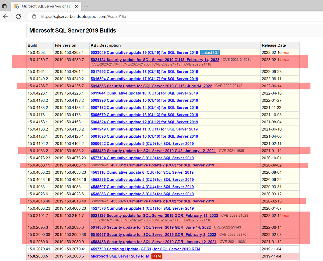This screenshot has height=261, width=323.
Task: Open KB 5023049 Cumulative update 19 link
Action: point(144,53)
